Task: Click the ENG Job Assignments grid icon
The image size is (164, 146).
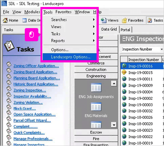Action: pyautogui.click(x=96, y=88)
